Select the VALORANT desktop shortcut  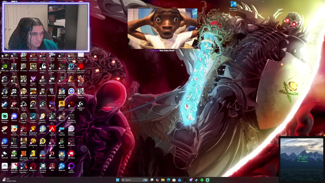tap(71, 143)
